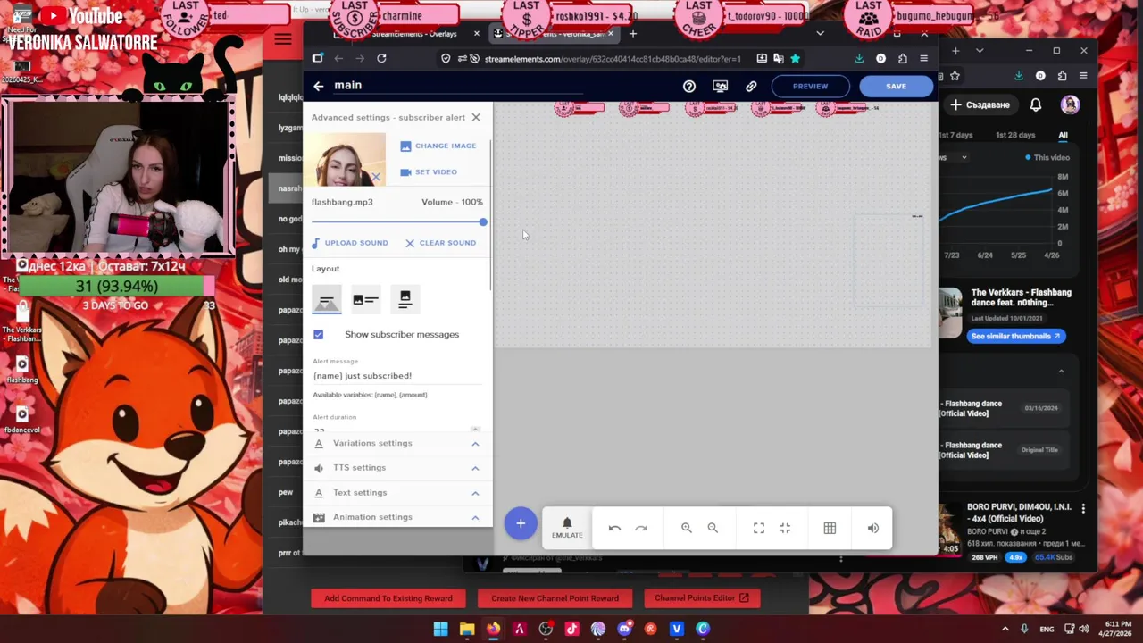
Task: Click the bookmark star in StreamElements address bar
Action: [795, 59]
